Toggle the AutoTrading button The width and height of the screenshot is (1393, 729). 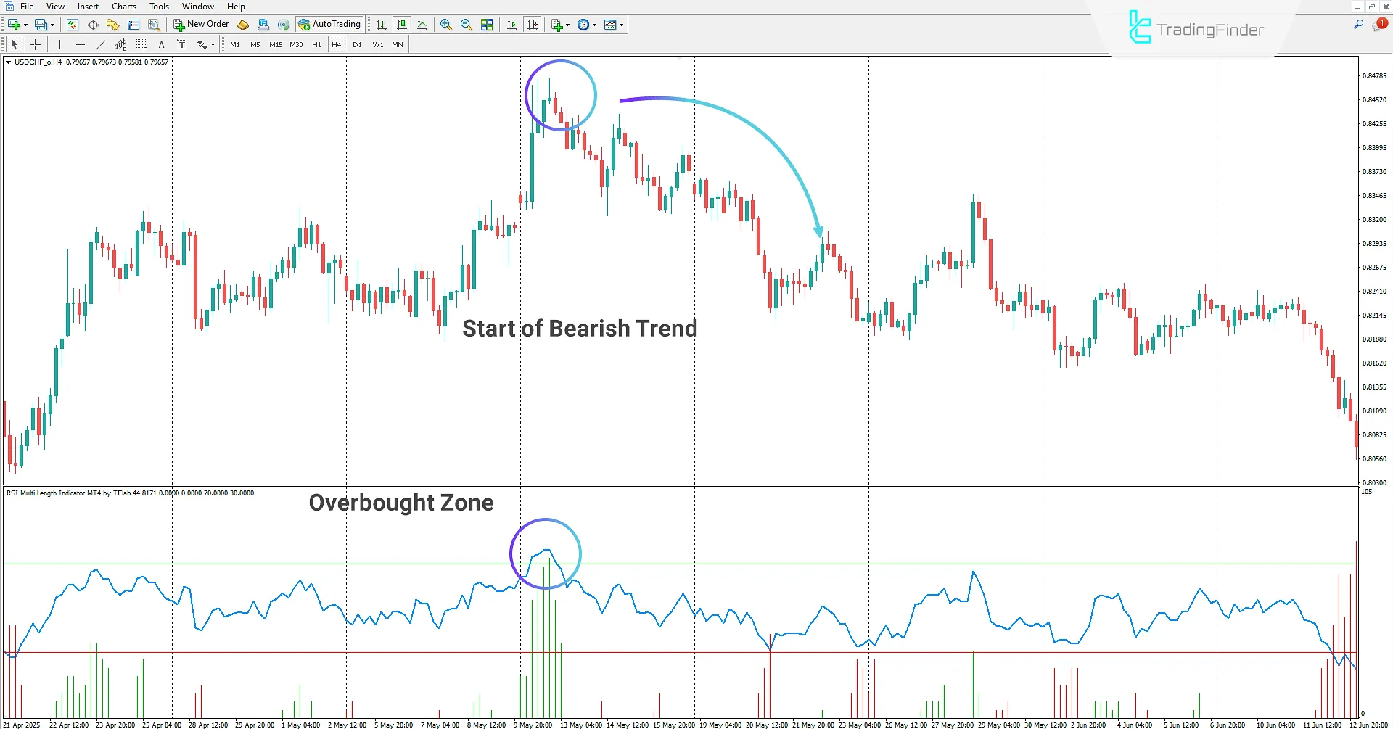pyautogui.click(x=329, y=25)
